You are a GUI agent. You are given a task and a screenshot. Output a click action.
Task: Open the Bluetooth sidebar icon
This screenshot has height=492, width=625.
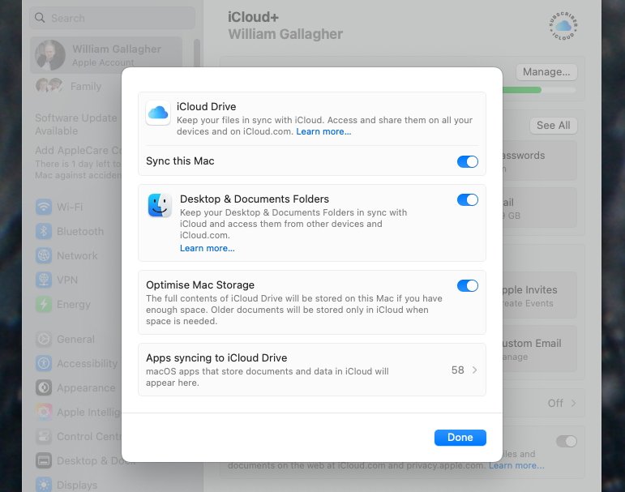(44, 231)
